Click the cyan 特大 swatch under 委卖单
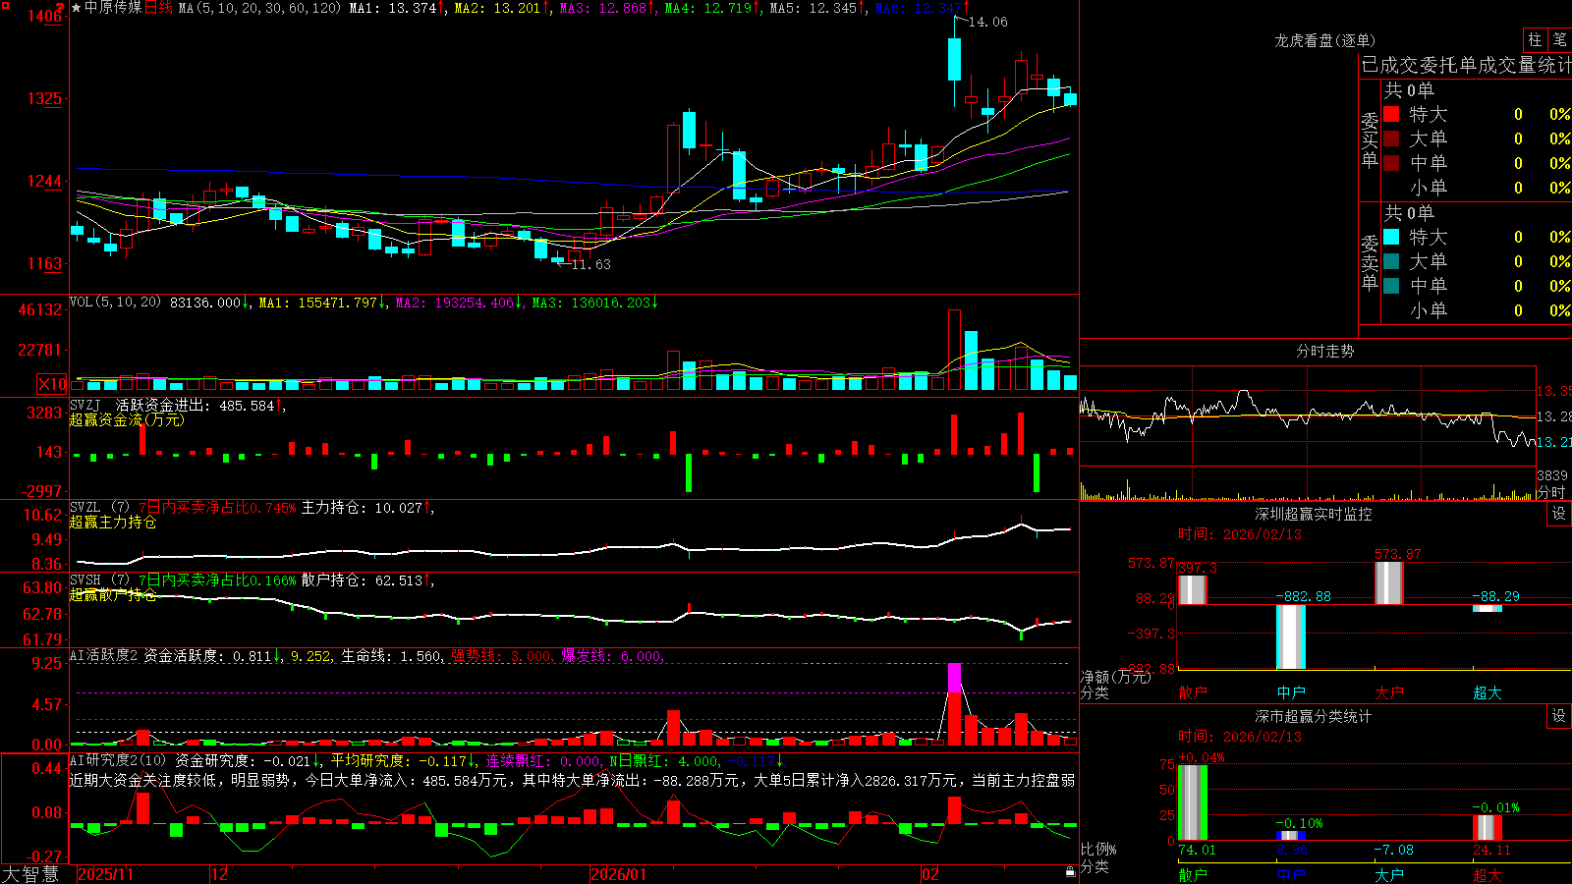Image resolution: width=1572 pixels, height=884 pixels. 1391,237
